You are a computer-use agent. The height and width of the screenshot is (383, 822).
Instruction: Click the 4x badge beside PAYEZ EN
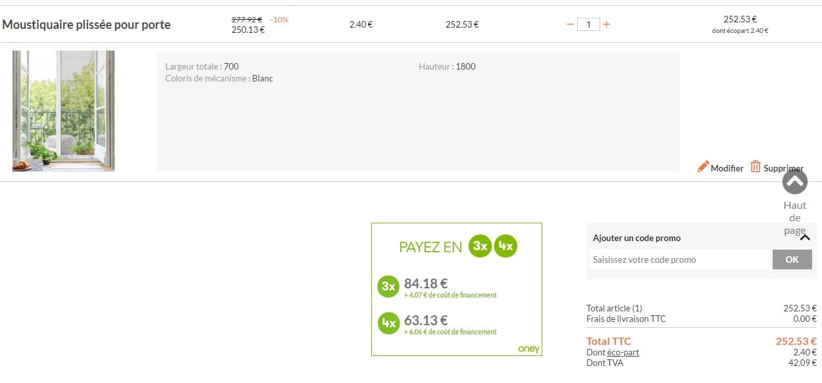(505, 246)
